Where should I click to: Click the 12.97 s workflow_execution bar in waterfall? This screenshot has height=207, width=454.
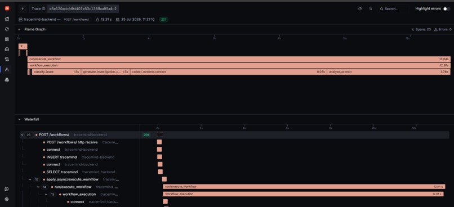pos(303,194)
